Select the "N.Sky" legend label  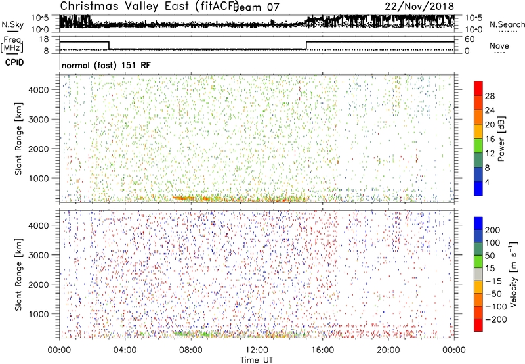point(12,24)
